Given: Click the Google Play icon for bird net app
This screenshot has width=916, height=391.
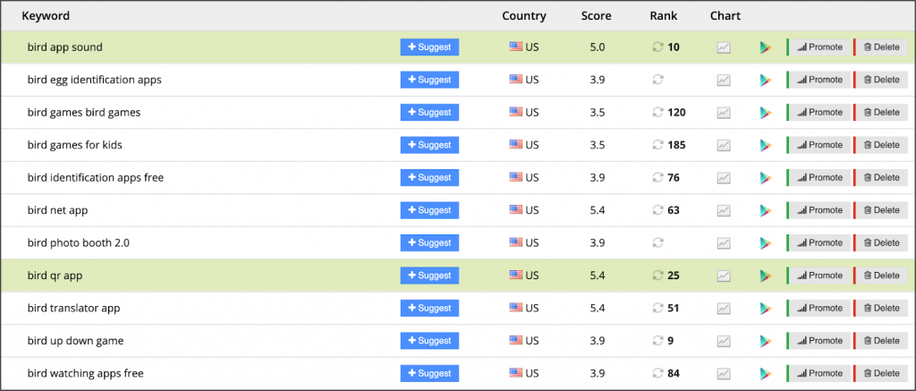Looking at the screenshot, I should (766, 211).
